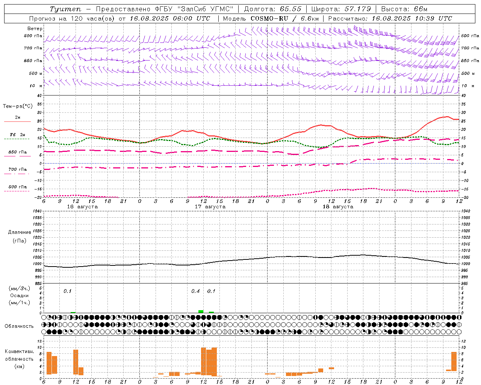Viewport: 481px width, 385px height.
Task: Click the "700 гПа" temperature legend label
Action: point(18,170)
